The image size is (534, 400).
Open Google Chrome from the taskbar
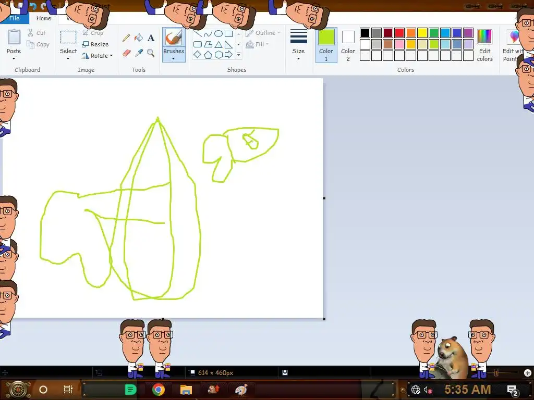coord(159,390)
